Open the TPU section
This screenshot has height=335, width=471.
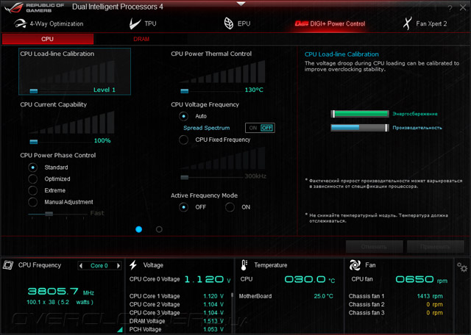pos(143,24)
